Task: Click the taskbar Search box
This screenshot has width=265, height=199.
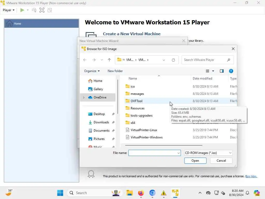Action: (x=95, y=193)
